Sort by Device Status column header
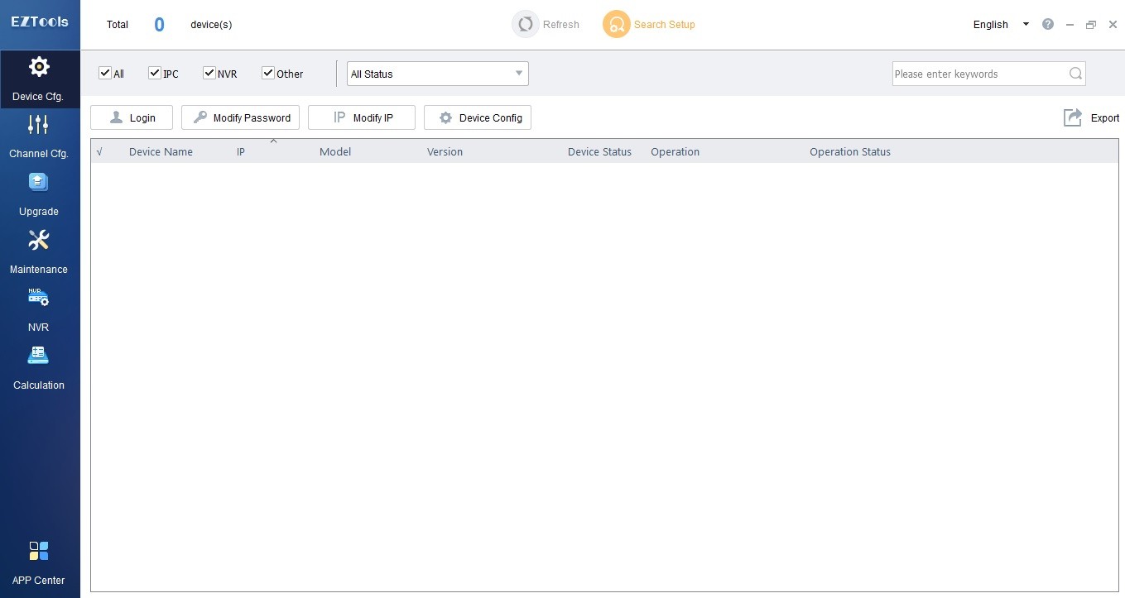Image resolution: width=1125 pixels, height=598 pixels. (x=599, y=152)
